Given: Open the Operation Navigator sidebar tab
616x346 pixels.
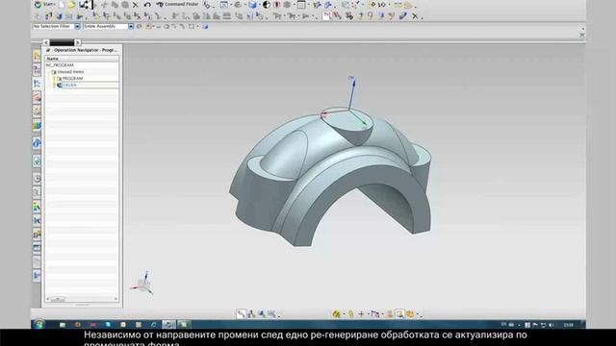Looking at the screenshot, I should (37, 84).
